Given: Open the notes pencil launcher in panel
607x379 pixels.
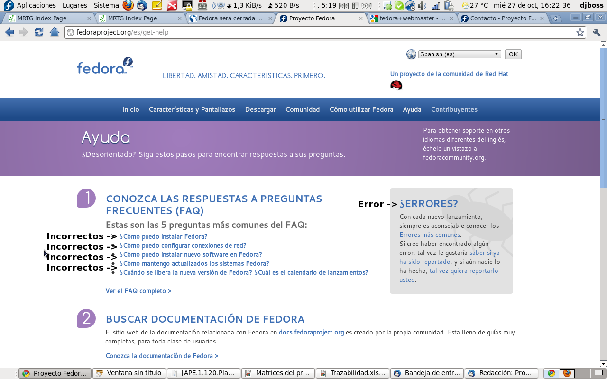Looking at the screenshot, I should coord(157,6).
